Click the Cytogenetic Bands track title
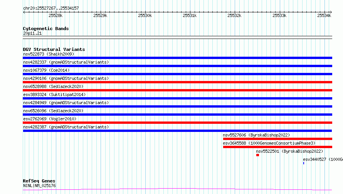The image size is (343, 194). click(x=46, y=29)
